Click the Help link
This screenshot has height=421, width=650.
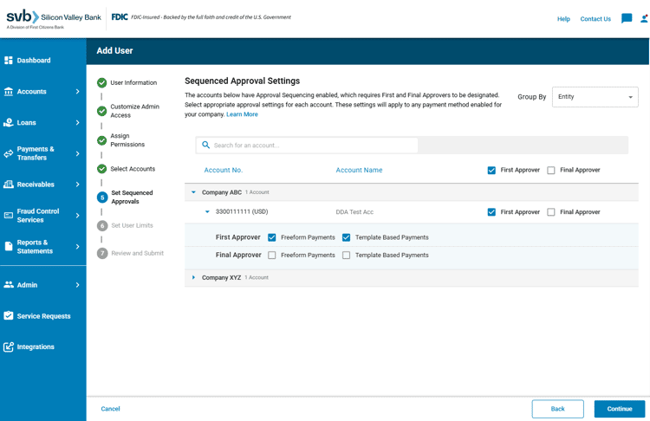pos(563,19)
